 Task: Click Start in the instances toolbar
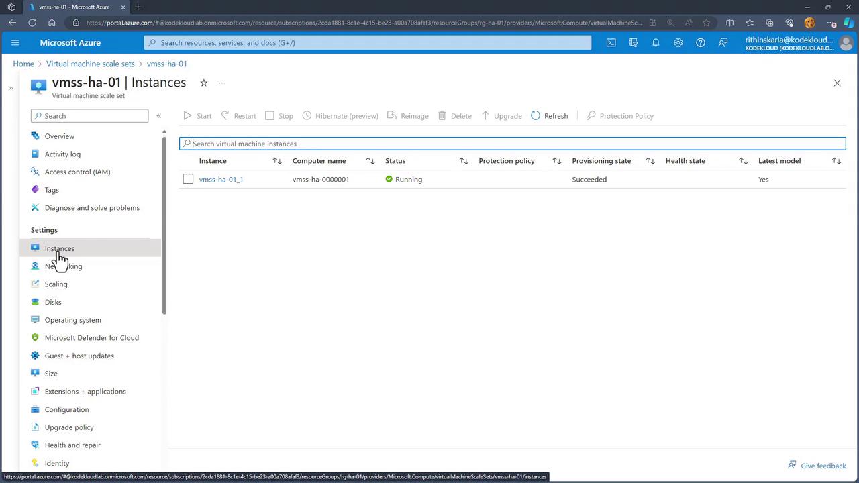[x=197, y=116]
